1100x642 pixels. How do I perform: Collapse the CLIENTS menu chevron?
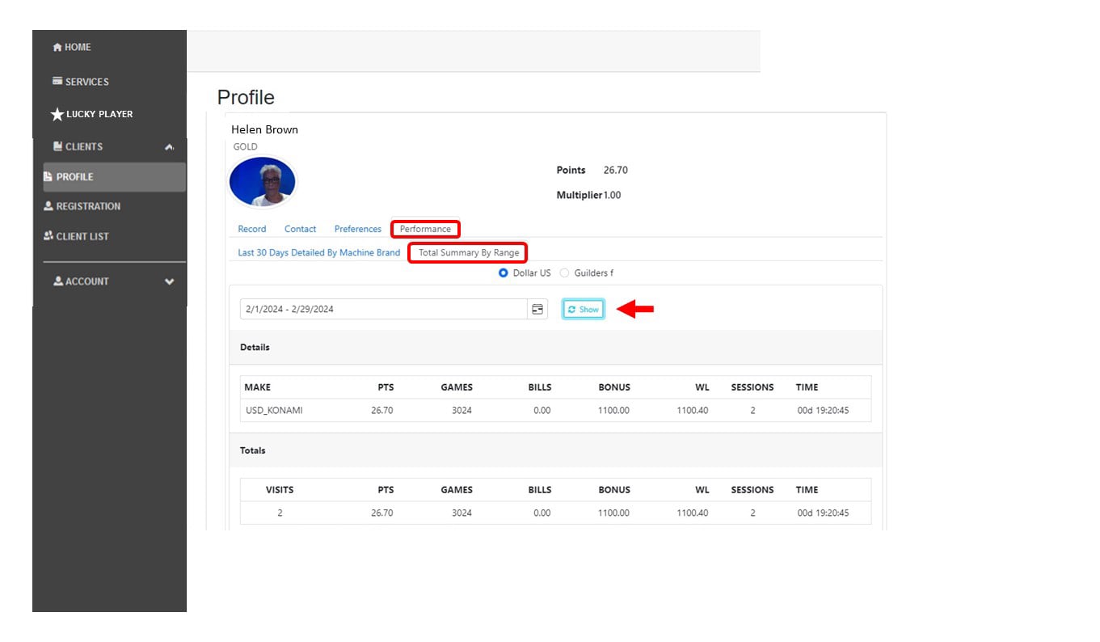pyautogui.click(x=169, y=147)
